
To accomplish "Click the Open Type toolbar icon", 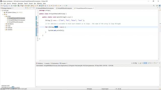I will (32, 6).
